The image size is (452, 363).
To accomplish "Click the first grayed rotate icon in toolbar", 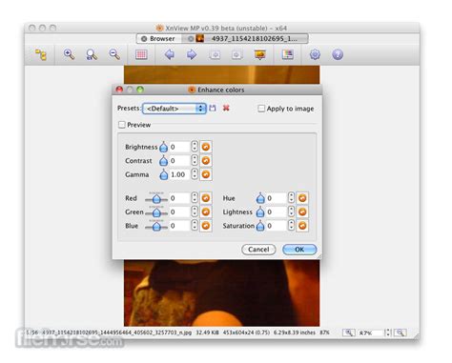I will (x=215, y=55).
